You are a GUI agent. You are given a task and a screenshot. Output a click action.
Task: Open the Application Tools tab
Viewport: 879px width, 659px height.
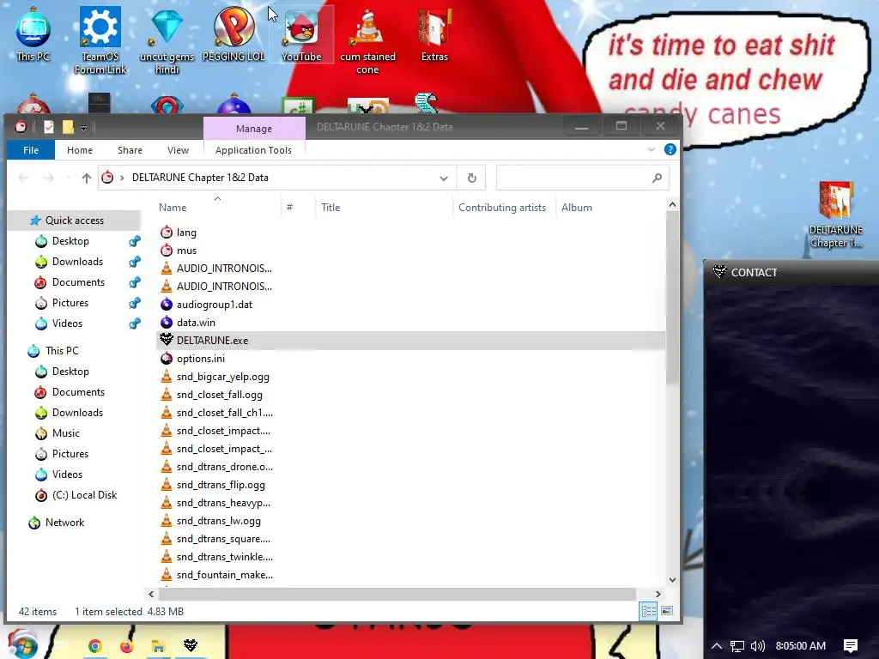point(253,150)
